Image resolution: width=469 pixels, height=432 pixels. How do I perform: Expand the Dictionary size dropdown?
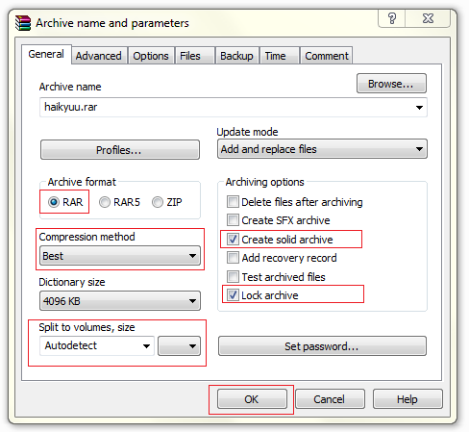[120, 301]
